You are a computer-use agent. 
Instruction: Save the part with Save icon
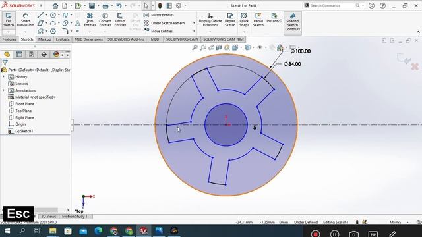click(92, 5)
